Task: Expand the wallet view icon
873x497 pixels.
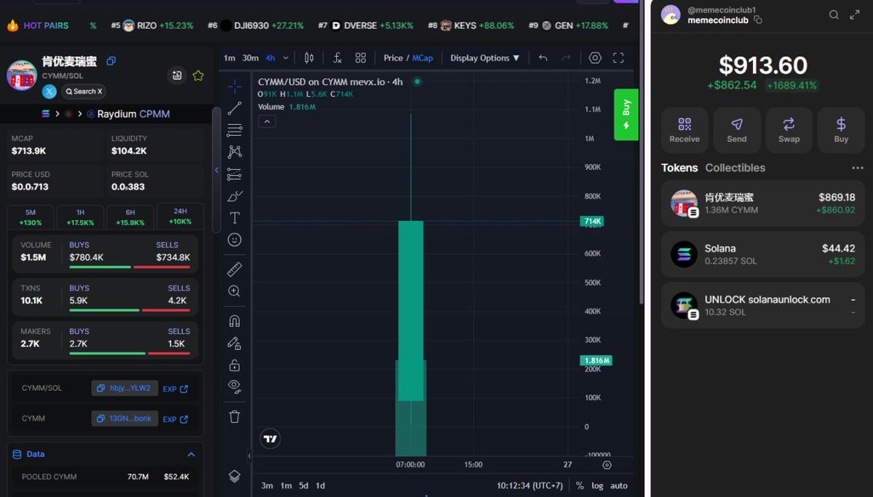Action: pos(855,15)
